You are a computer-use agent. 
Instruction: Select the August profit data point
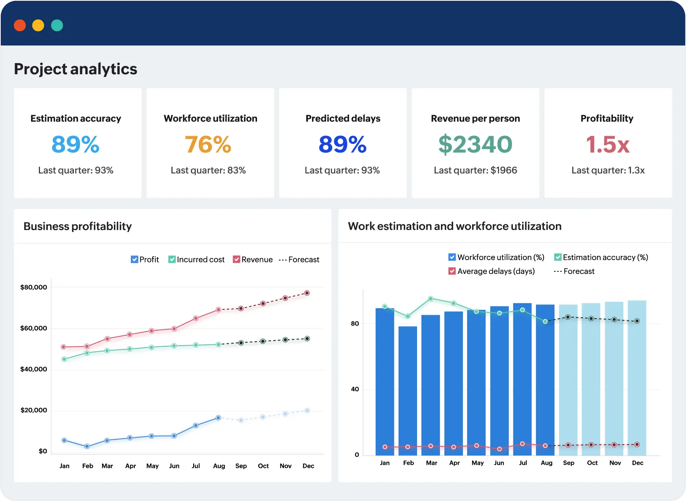click(218, 417)
